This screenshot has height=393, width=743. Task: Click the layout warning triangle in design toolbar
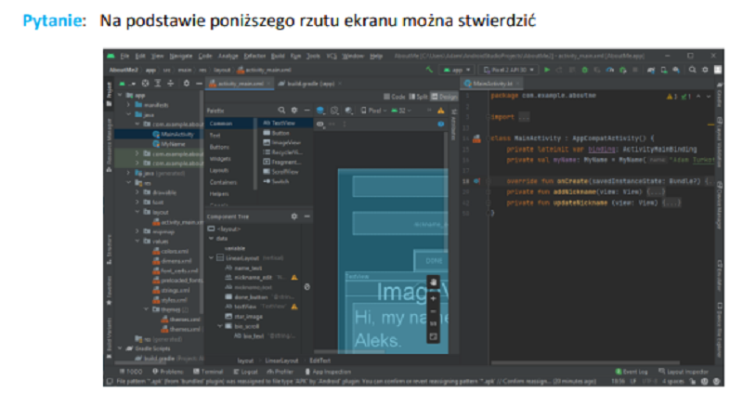click(440, 111)
